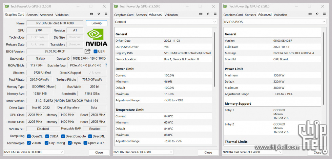The image size is (332, 159).
Task: Click the temperature Maximum 88.0°C row
Action: 163,135
